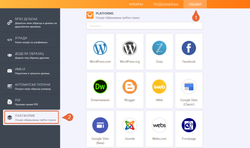Click the WordPress.org label
The image size is (250, 148).
coord(130,61)
